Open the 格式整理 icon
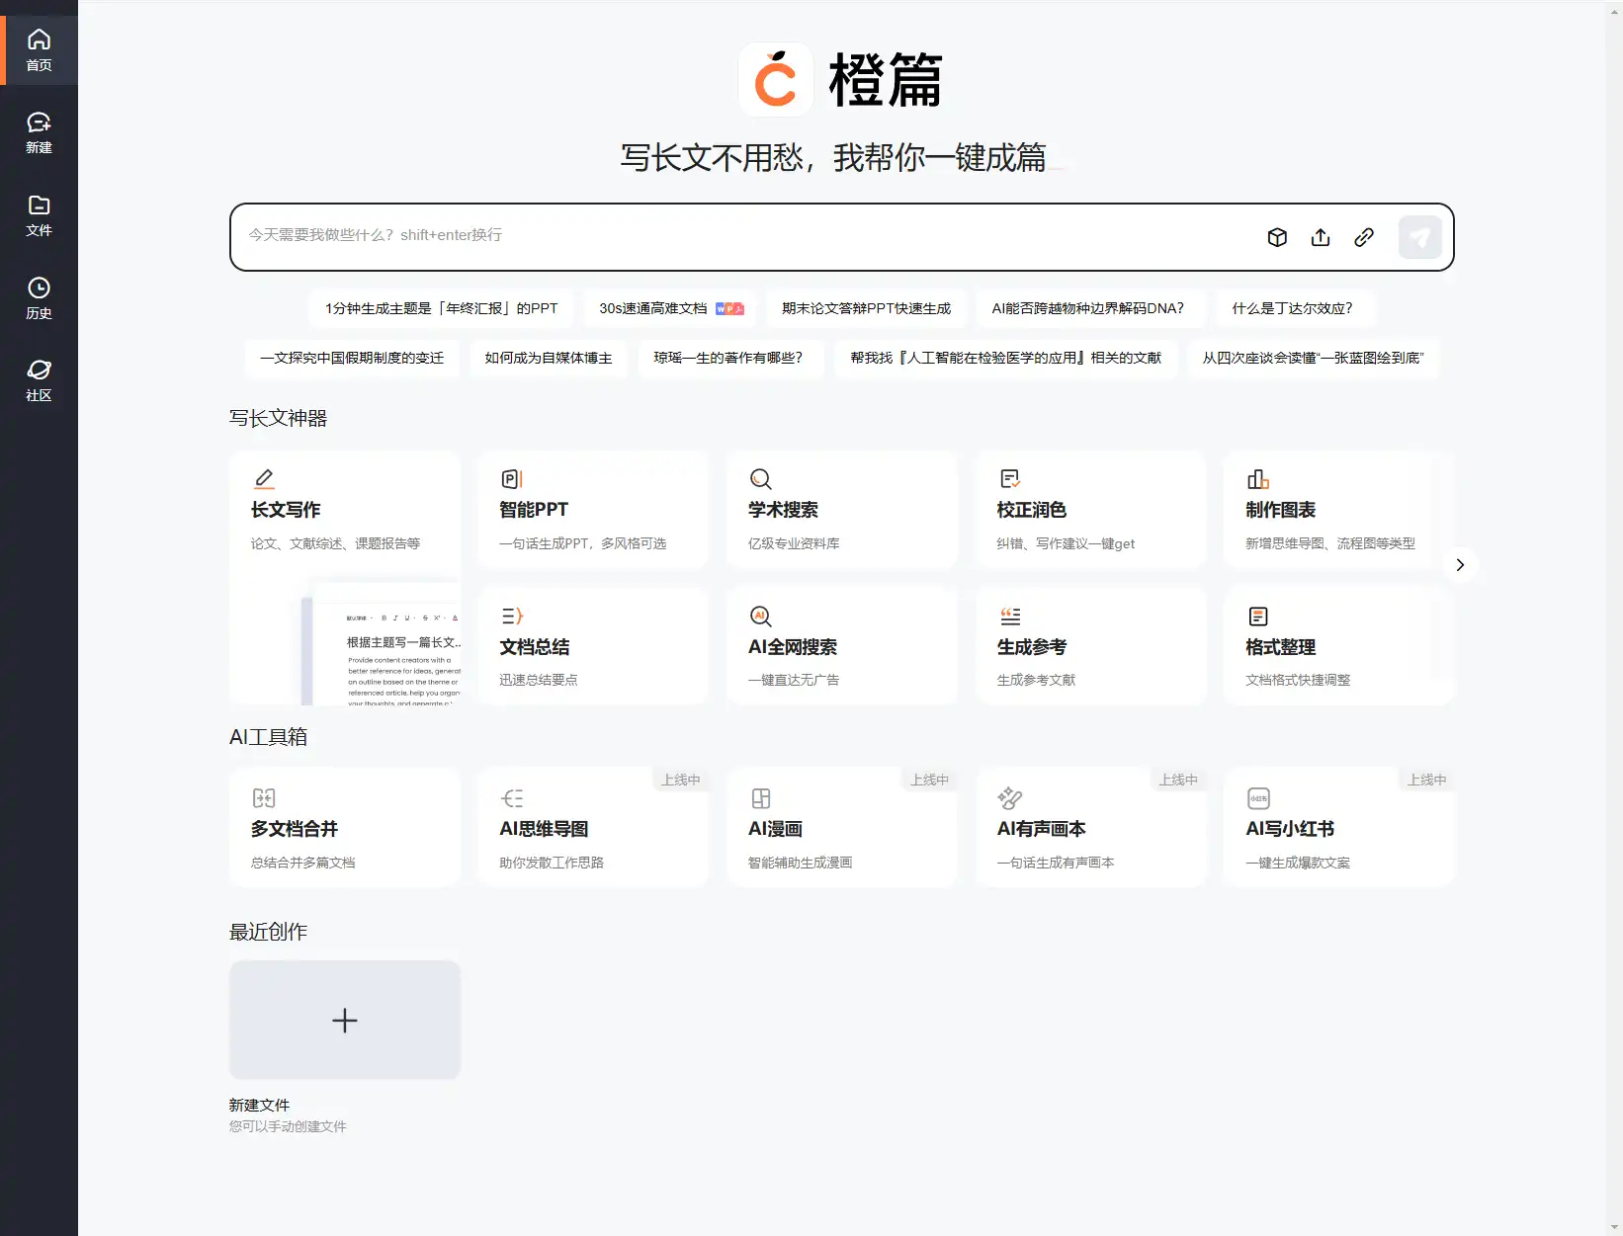 (1258, 616)
